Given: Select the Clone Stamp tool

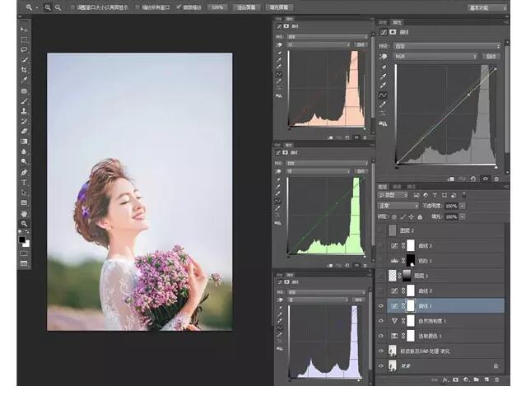Looking at the screenshot, I should point(24,110).
